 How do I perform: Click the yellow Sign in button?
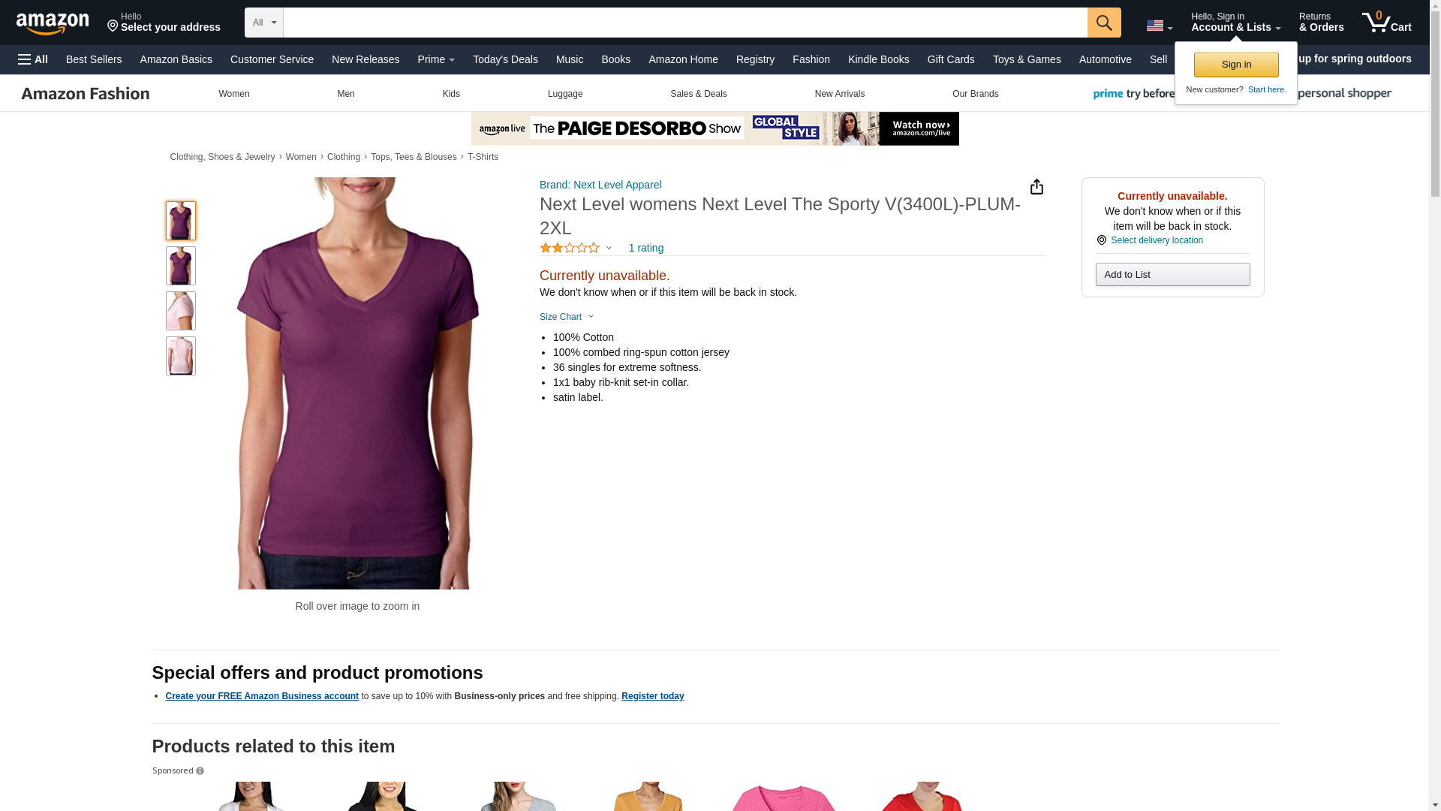tap(1236, 65)
